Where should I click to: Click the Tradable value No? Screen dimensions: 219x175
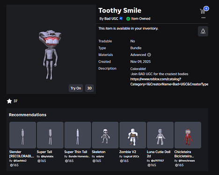click(132, 41)
